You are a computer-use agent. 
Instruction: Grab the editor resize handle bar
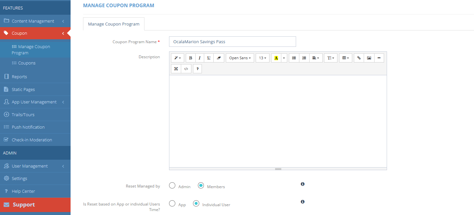(278, 169)
